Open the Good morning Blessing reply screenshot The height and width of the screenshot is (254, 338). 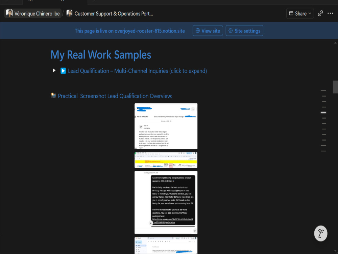pos(166,203)
